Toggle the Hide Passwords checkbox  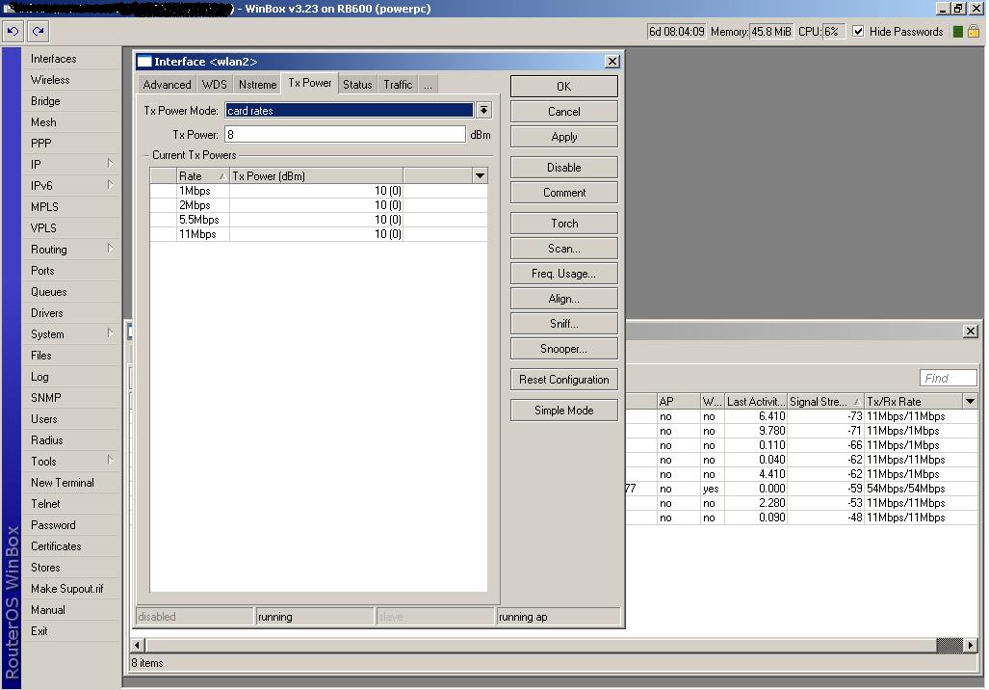tap(858, 32)
